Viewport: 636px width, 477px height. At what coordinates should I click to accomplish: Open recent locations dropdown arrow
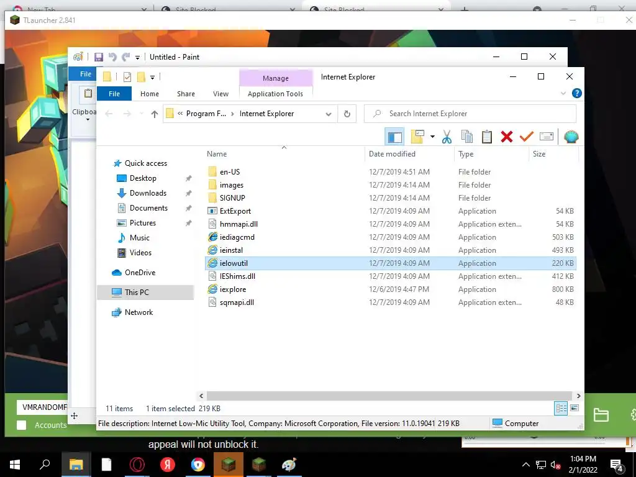141,114
